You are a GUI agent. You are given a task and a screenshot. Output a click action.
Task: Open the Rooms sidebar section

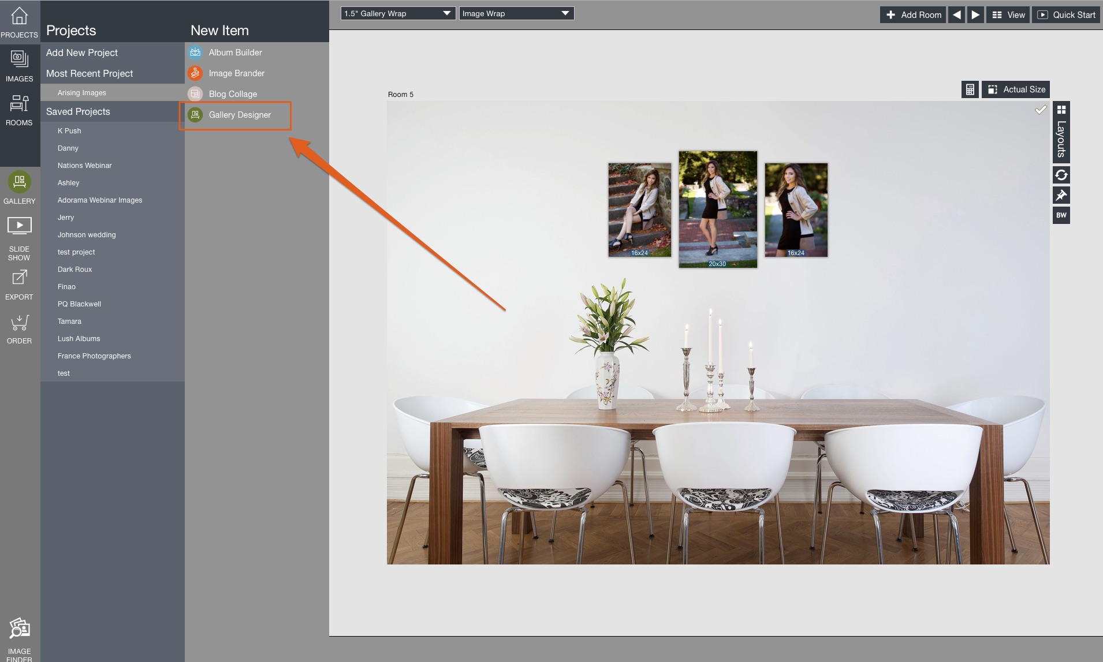(19, 110)
